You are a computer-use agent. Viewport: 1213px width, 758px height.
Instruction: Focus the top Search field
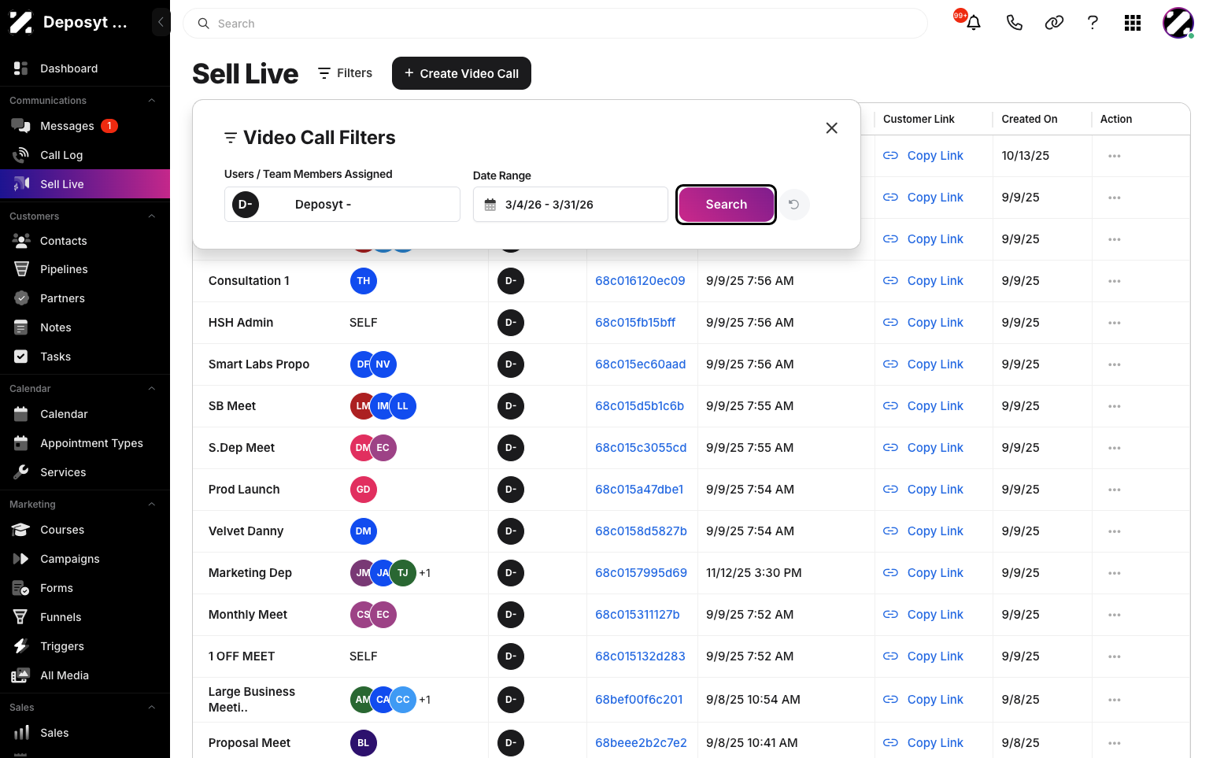tap(555, 24)
